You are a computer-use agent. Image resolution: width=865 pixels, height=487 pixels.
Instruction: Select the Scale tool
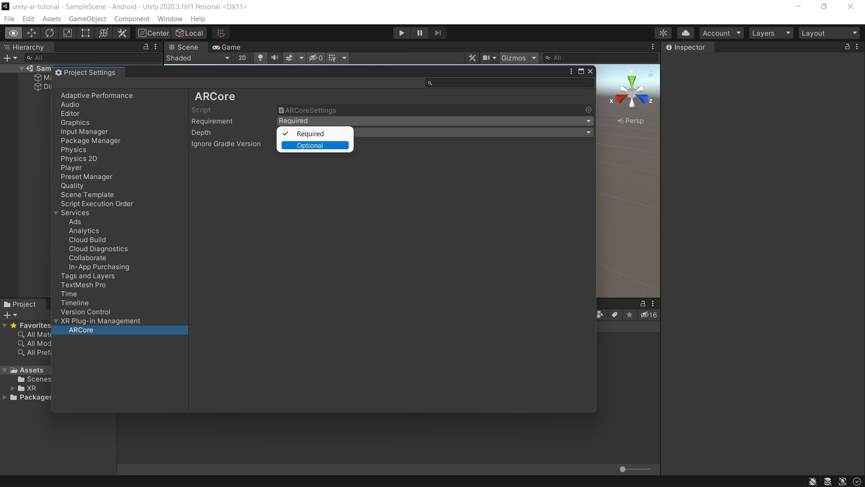click(68, 33)
